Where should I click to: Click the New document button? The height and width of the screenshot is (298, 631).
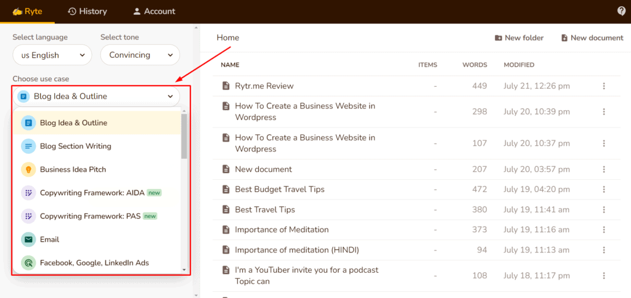tap(592, 38)
